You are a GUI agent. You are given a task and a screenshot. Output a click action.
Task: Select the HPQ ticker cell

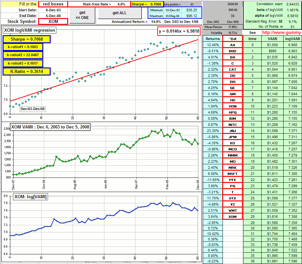pos(233,112)
